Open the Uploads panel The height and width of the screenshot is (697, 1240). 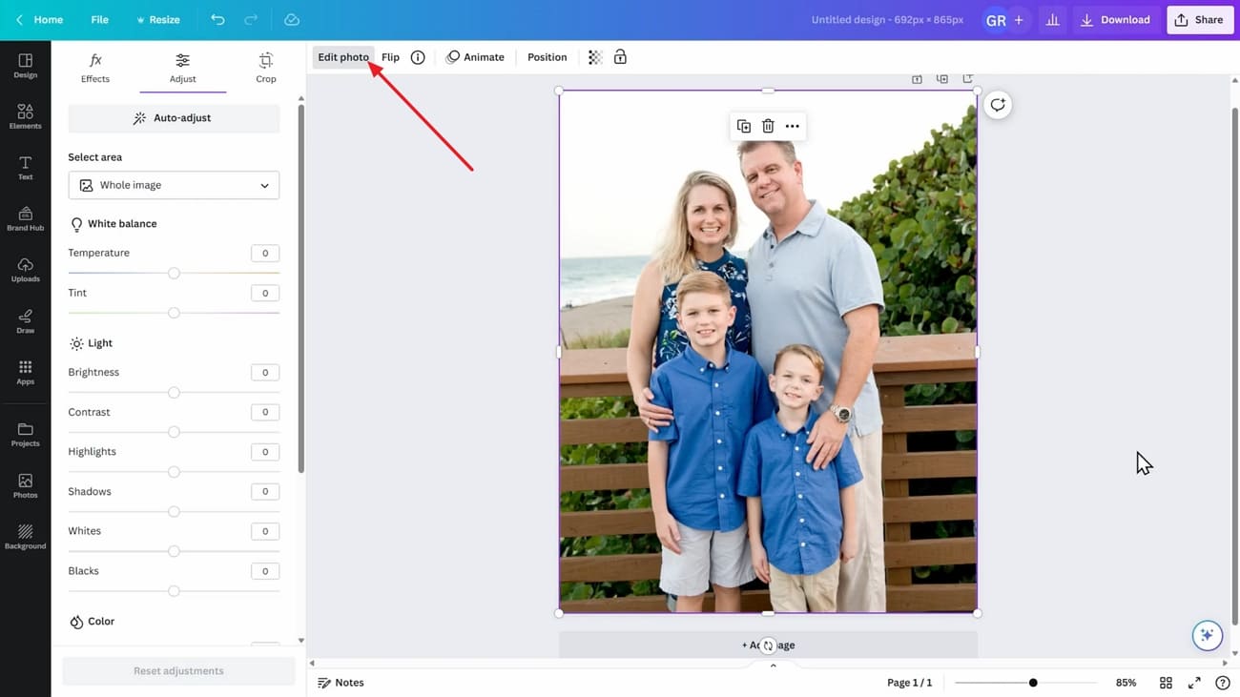point(25,272)
